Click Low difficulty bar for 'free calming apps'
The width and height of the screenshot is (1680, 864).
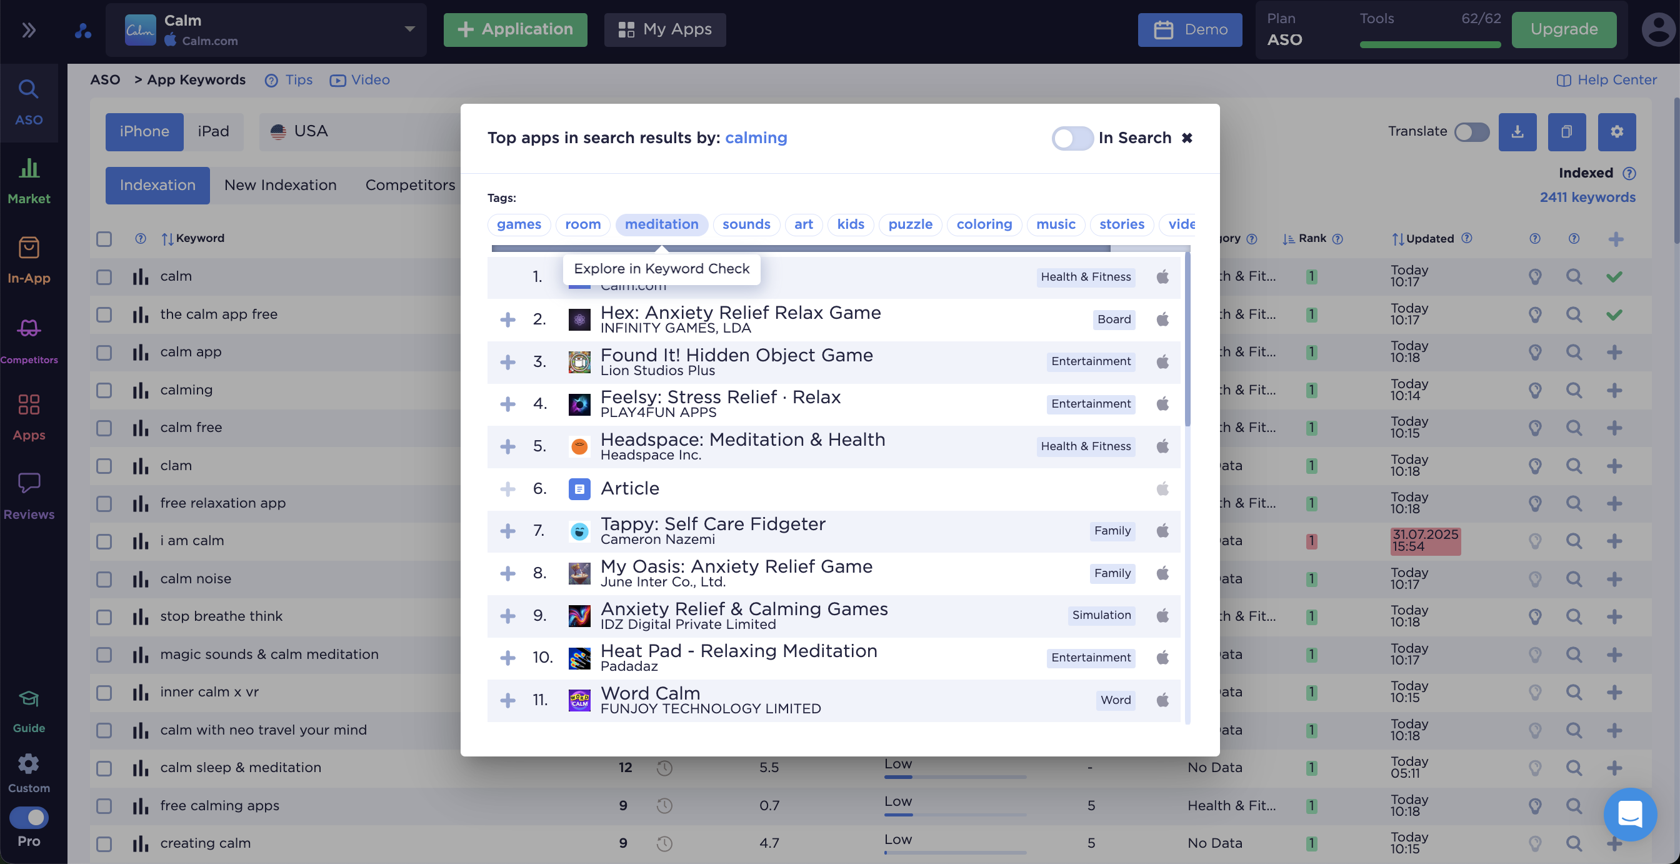click(955, 815)
